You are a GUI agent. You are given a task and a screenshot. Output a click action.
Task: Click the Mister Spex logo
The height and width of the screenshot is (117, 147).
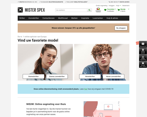(x=31, y=10)
